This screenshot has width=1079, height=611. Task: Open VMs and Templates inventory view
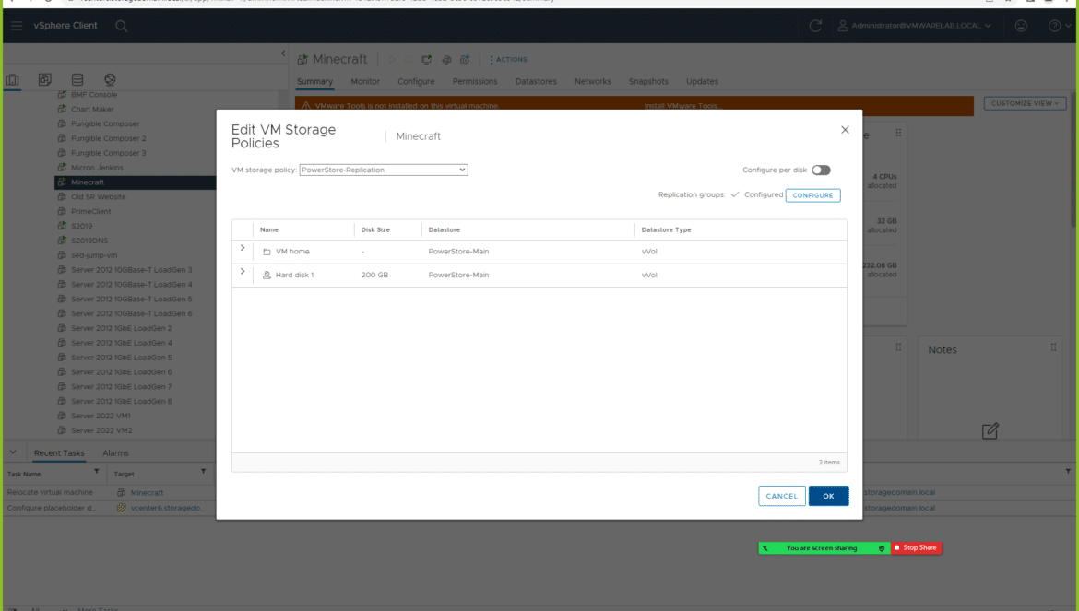45,80
